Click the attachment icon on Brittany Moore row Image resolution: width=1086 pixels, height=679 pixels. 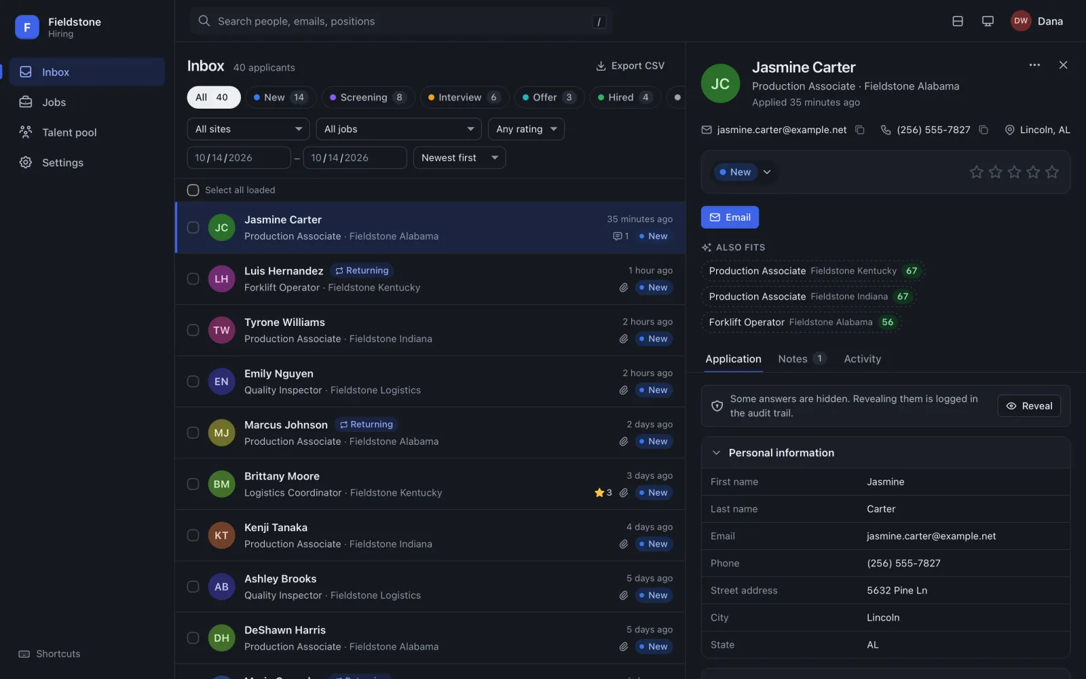pyautogui.click(x=623, y=493)
